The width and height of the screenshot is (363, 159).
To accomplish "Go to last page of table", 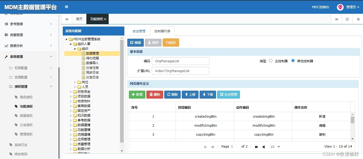I will click(x=264, y=147).
